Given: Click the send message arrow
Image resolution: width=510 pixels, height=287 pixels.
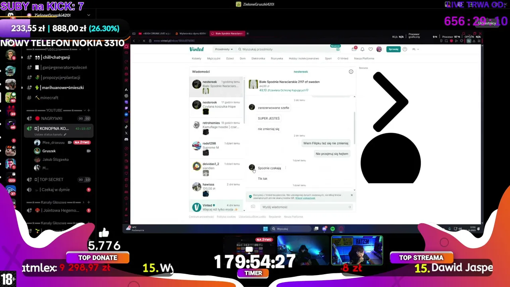Looking at the screenshot, I should click(x=349, y=207).
